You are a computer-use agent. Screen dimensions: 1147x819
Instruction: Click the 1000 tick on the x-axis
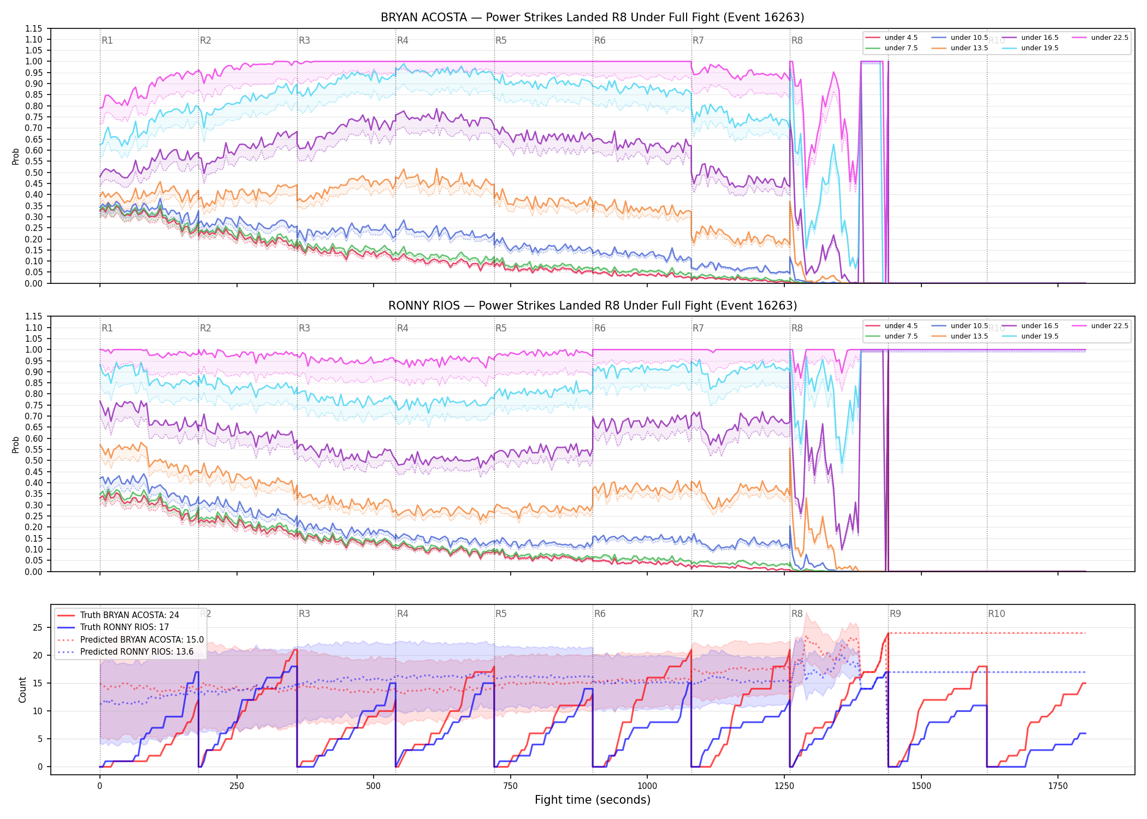tap(647, 786)
